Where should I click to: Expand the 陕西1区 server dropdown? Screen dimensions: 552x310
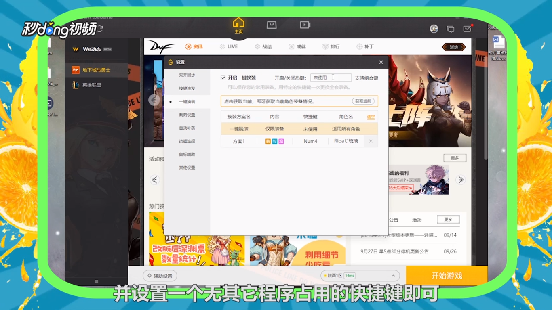click(360, 276)
